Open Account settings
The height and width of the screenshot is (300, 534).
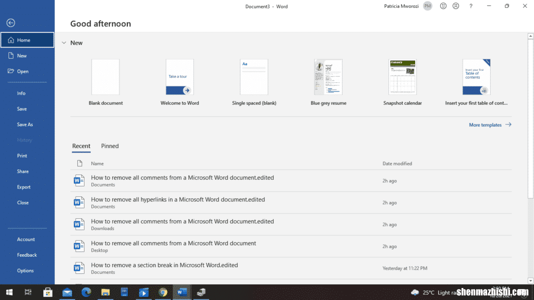pyautogui.click(x=26, y=240)
